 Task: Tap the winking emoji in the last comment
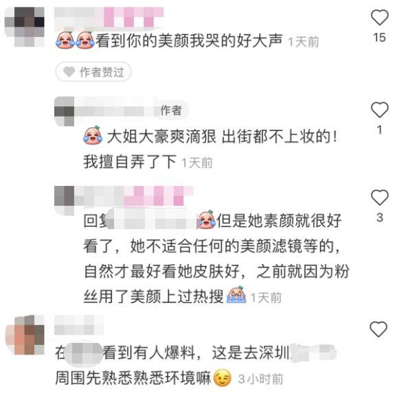[222, 377]
